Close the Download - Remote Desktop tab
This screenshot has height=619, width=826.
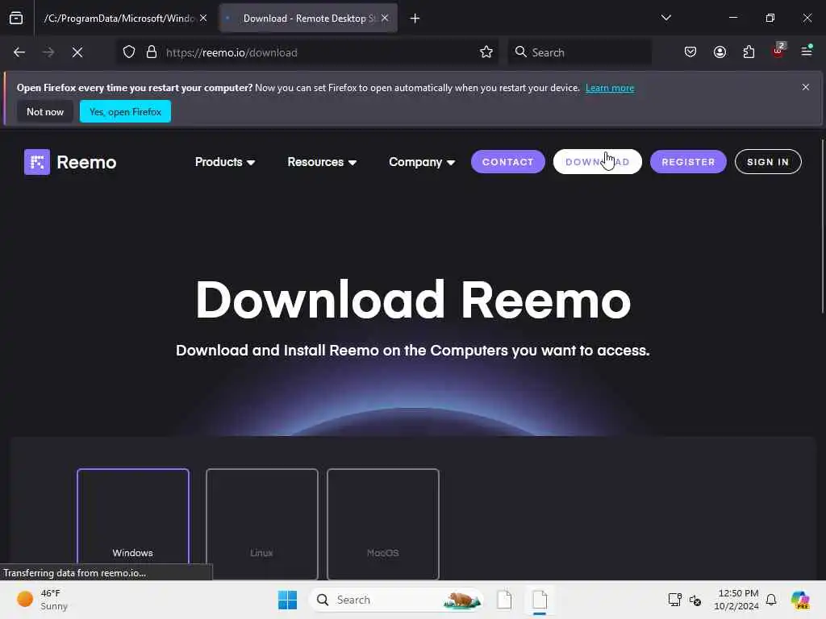[385, 18]
